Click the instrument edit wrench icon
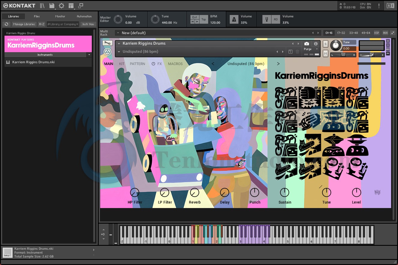398x265 pixels. point(107,43)
